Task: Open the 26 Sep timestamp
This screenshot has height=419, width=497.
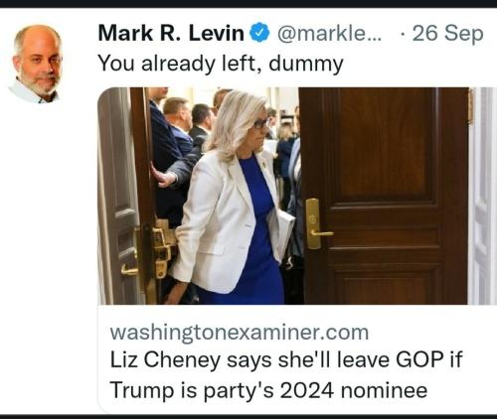Action: (447, 33)
